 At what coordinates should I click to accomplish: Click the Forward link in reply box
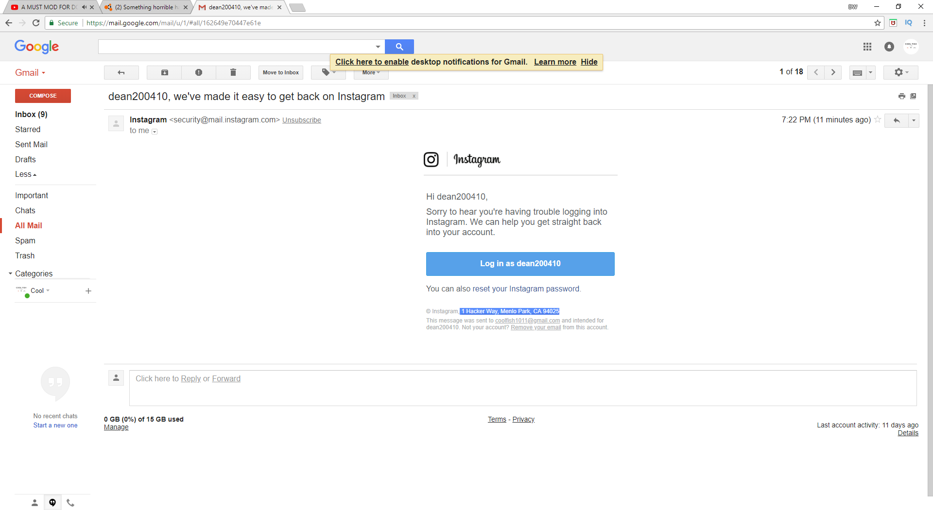coord(226,379)
